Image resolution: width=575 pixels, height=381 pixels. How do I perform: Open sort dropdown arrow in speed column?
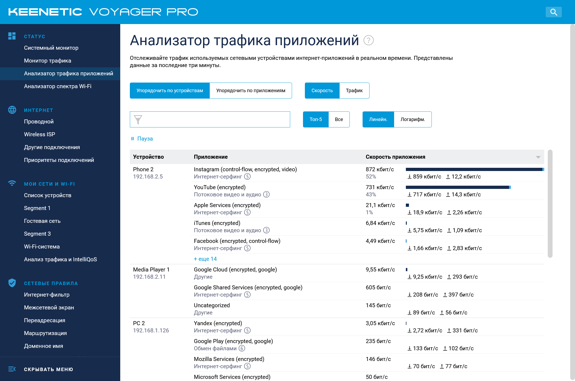538,157
